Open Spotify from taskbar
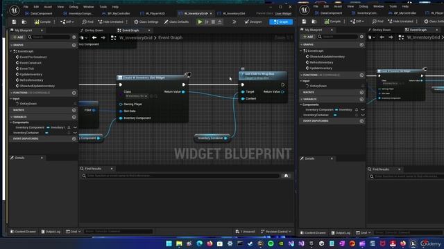Viewport: 444px width, 249px height. click(271, 243)
